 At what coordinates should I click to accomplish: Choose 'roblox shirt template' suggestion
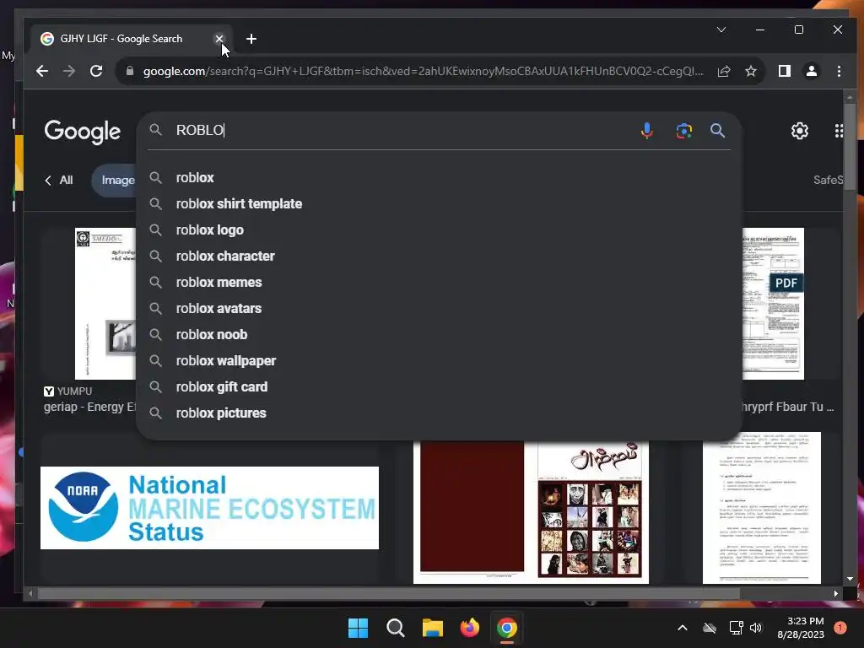click(439, 204)
